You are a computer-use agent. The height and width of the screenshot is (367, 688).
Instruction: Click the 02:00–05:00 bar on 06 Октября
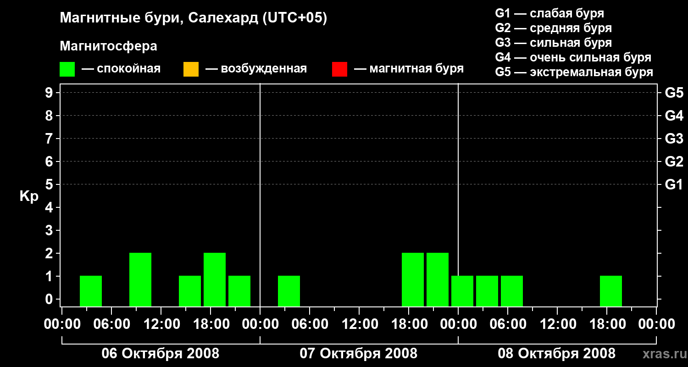[91, 291]
